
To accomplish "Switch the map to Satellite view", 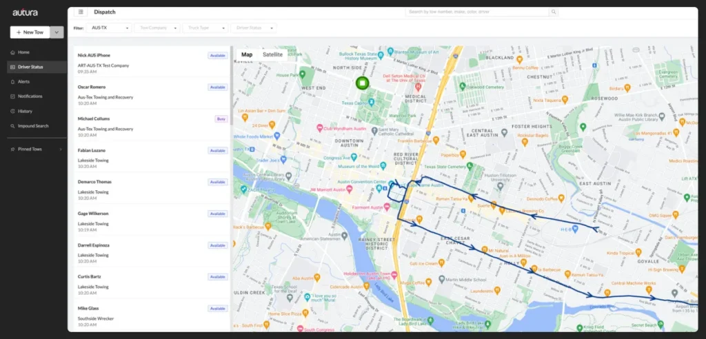I will (x=272, y=54).
